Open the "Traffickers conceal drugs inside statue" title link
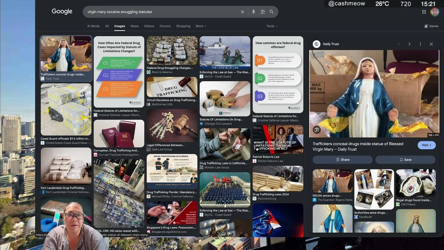 (x=358, y=147)
